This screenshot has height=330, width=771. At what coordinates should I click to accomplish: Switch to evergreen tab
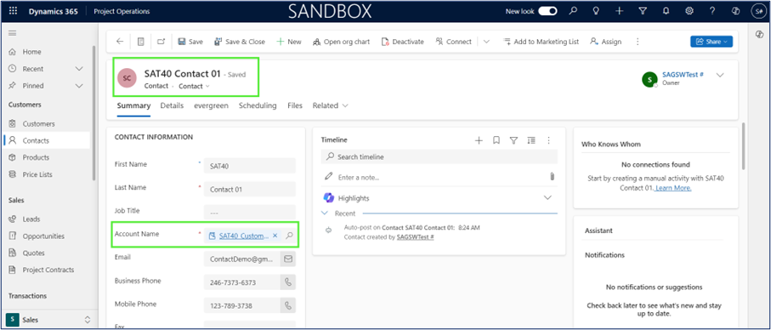click(x=211, y=105)
